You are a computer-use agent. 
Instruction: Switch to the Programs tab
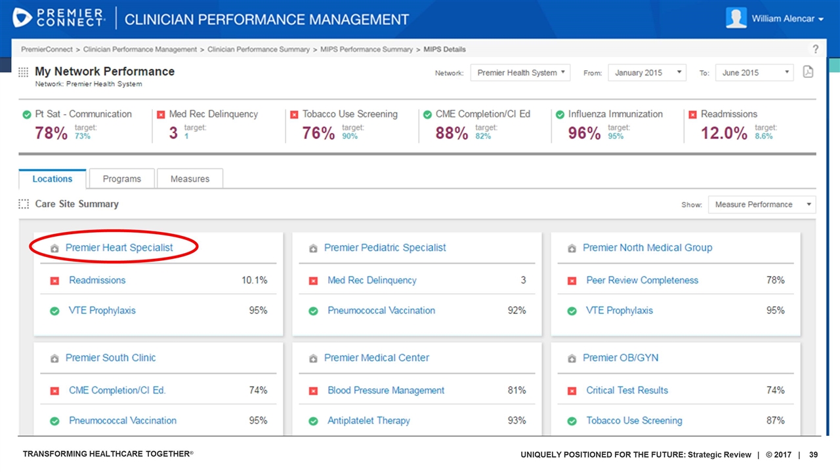(122, 179)
